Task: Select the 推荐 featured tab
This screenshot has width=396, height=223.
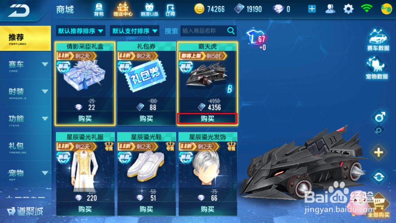Action: 25,38
